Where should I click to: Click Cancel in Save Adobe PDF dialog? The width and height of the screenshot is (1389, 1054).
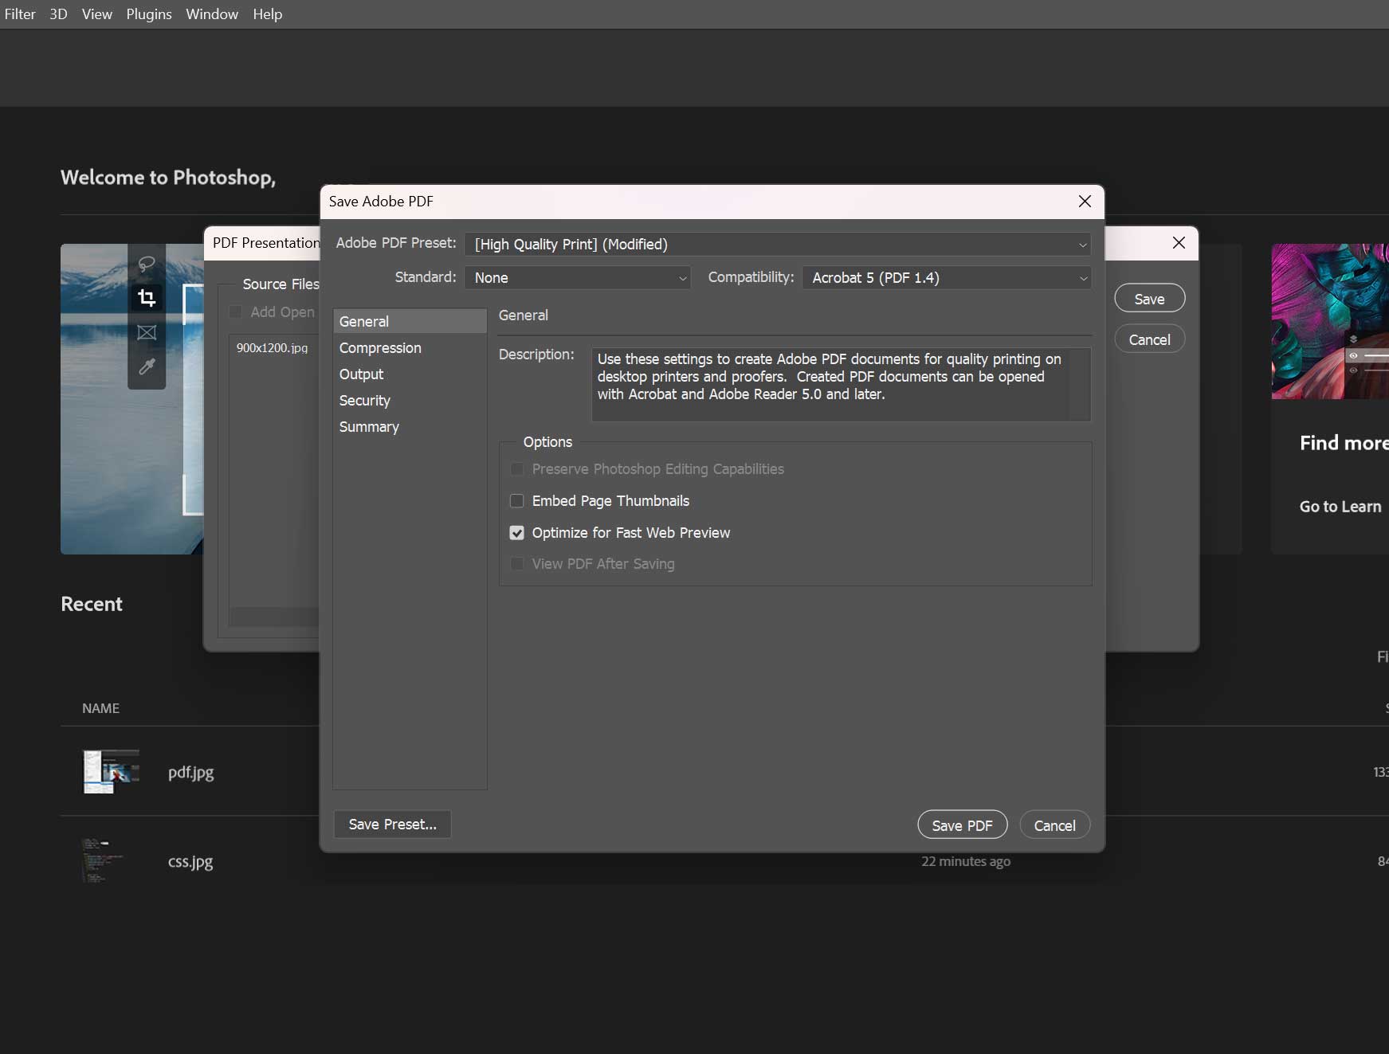1054,825
